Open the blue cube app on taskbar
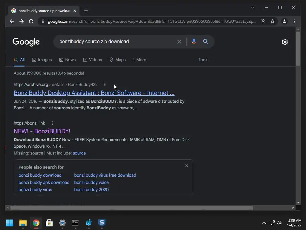Image resolution: width=306 pixels, height=230 pixels. tap(89, 223)
